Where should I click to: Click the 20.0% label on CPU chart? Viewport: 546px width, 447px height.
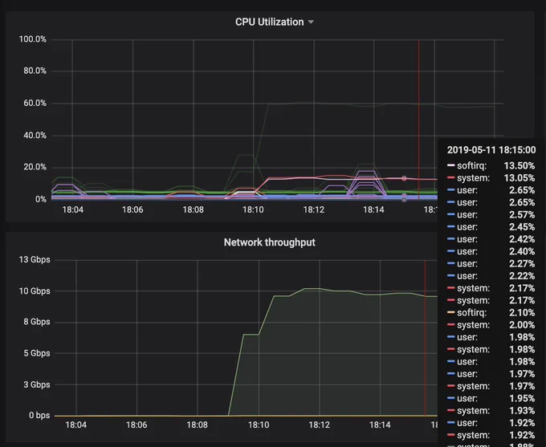[x=35, y=167]
